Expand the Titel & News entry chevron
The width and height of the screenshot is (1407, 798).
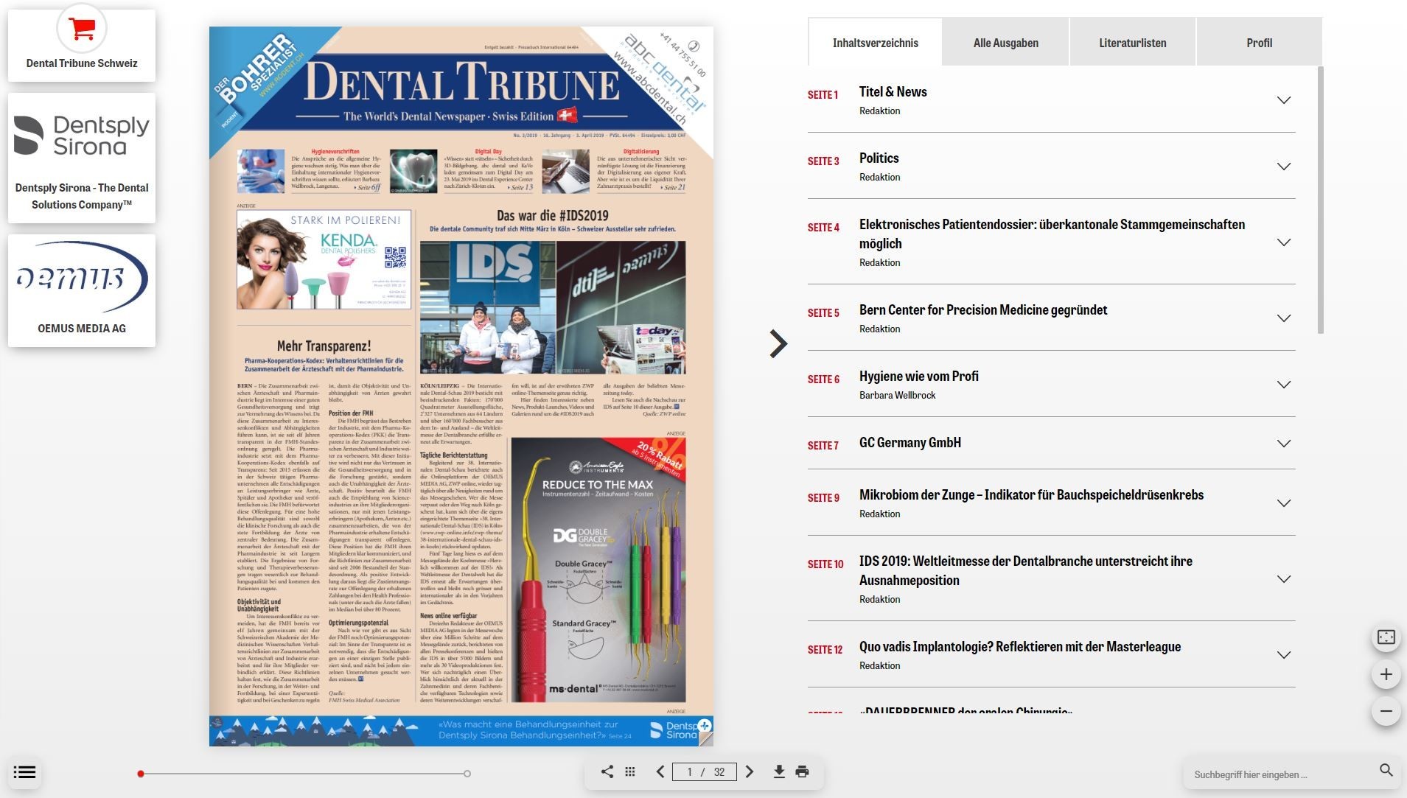point(1284,100)
